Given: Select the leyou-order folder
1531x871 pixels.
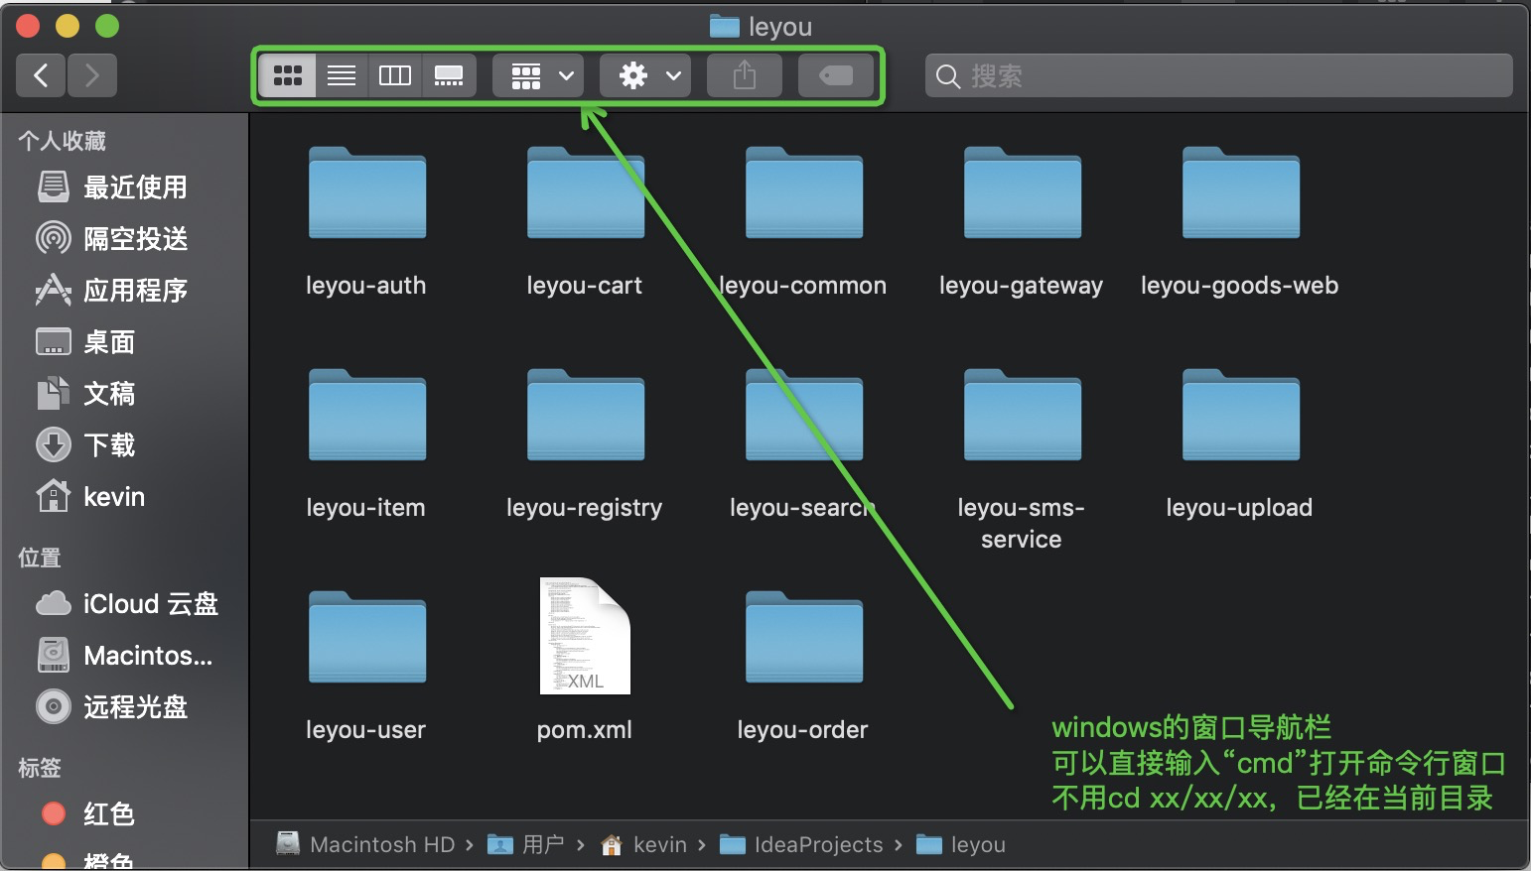Looking at the screenshot, I should click(x=804, y=638).
